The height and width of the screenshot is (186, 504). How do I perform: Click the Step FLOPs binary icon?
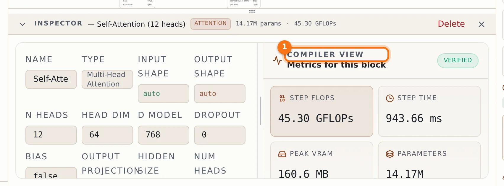click(282, 98)
